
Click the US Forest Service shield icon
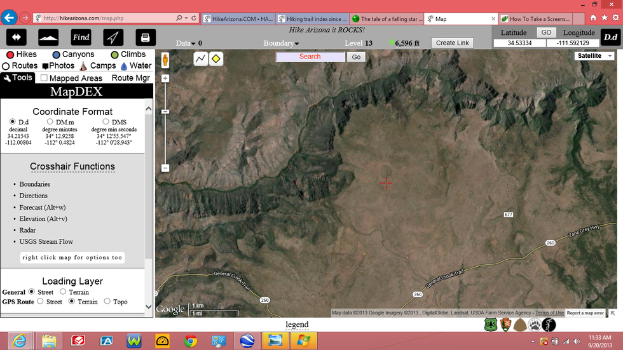coord(491,325)
